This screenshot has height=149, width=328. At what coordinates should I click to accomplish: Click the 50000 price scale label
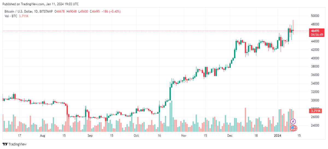315,16
